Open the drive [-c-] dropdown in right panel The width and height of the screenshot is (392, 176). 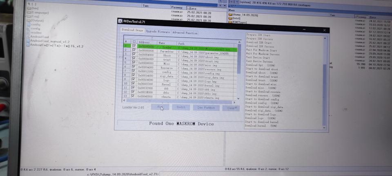pyautogui.click(x=234, y=2)
